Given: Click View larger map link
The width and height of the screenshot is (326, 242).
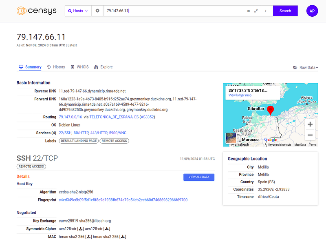Looking at the screenshot, I should (x=240, y=95).
